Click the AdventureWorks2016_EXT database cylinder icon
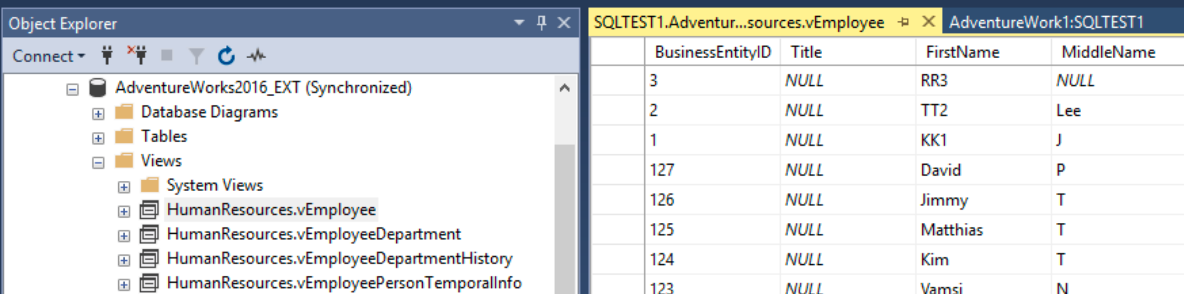Screen dimensions: 1184x294 tap(98, 87)
